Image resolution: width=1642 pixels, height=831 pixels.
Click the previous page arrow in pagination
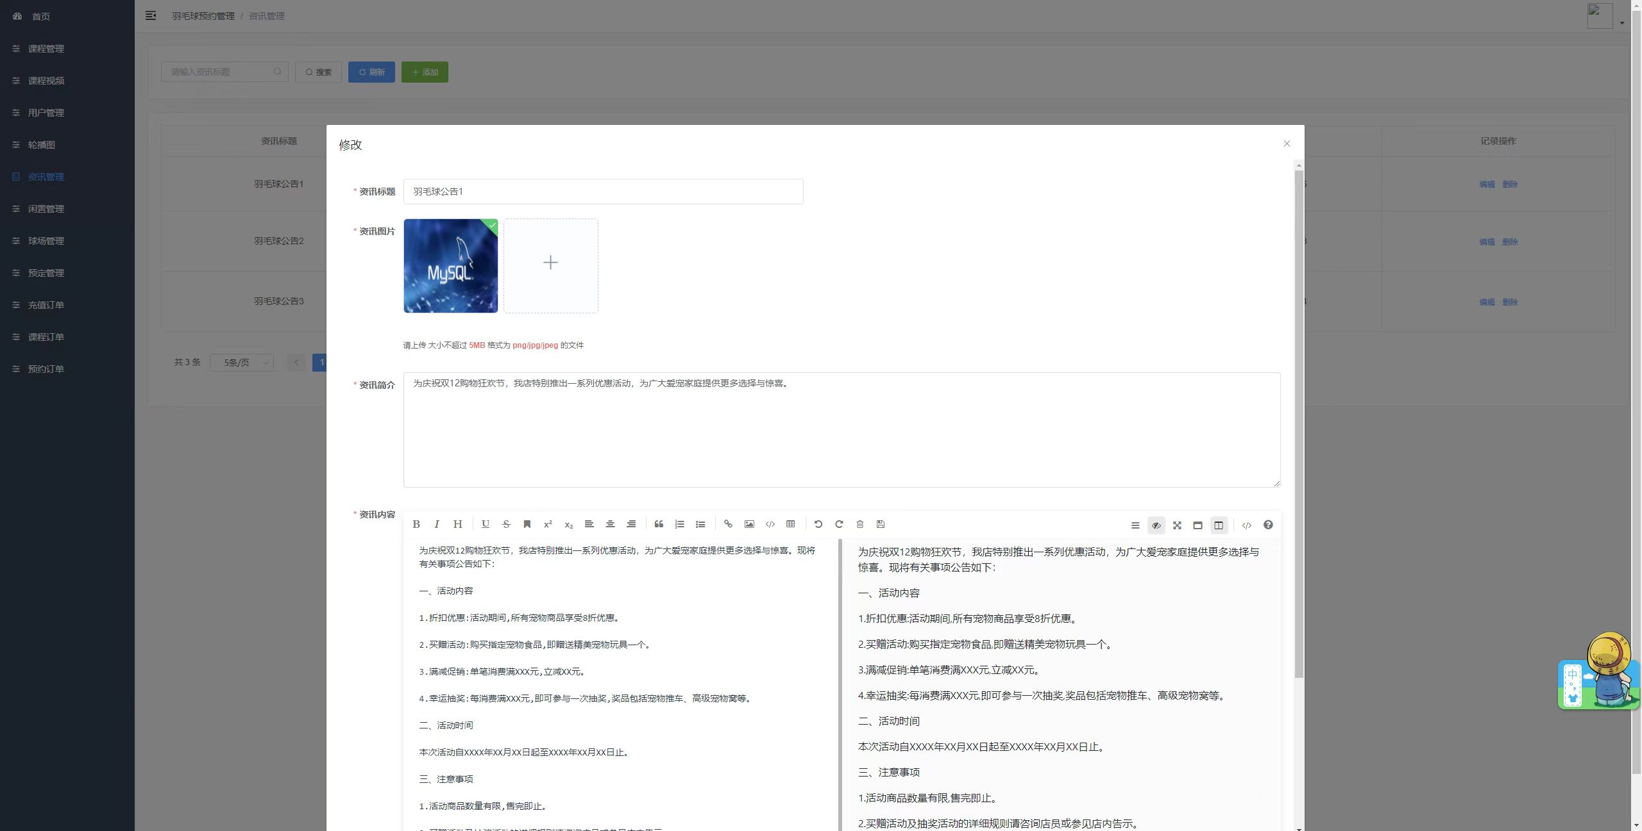coord(296,363)
